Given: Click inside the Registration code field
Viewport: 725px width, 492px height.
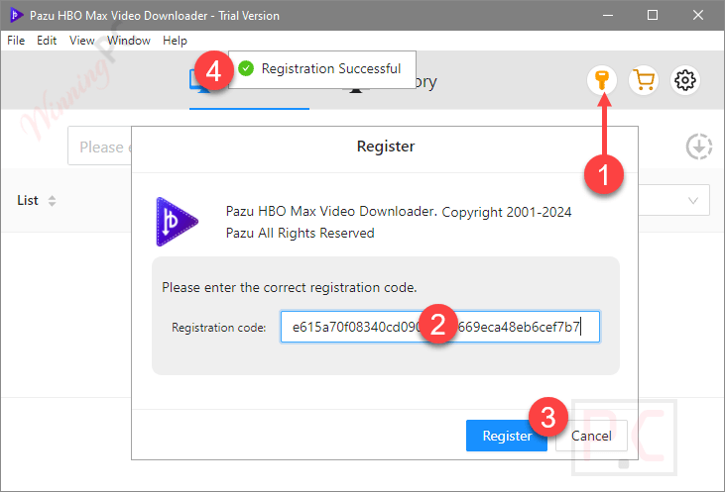Looking at the screenshot, I should point(439,327).
